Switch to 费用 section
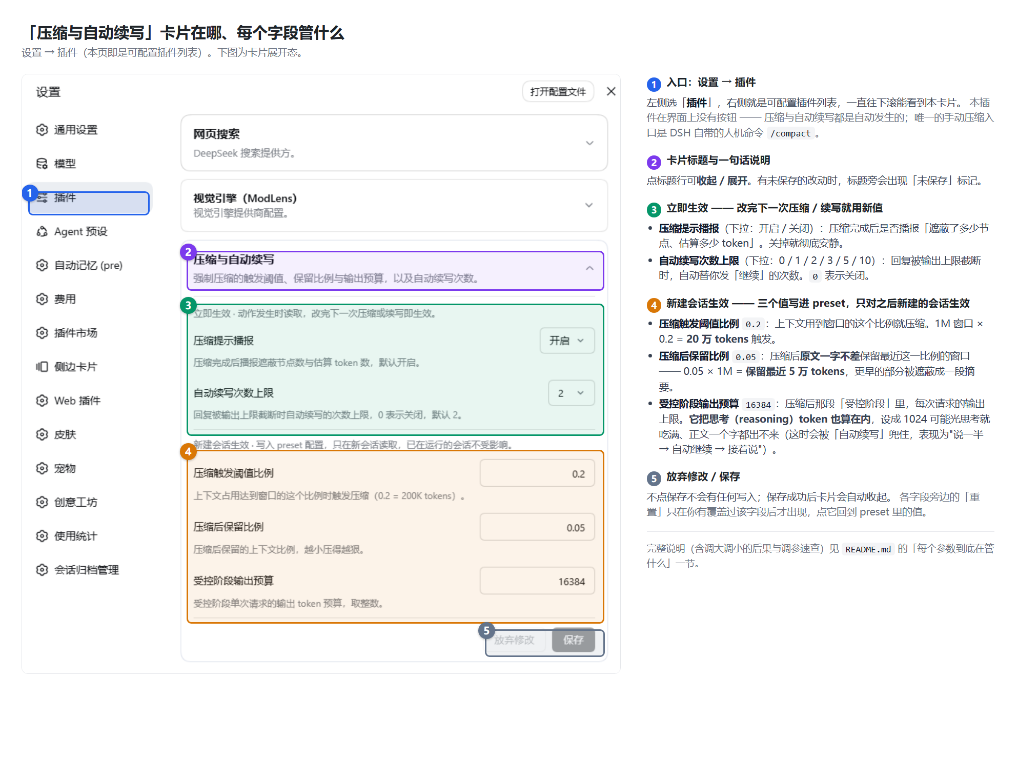 pos(91,299)
